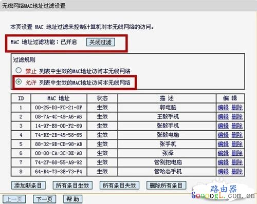Click the ID column header
Image resolution: width=257 pixels, height=204 pixels.
coord(21,98)
